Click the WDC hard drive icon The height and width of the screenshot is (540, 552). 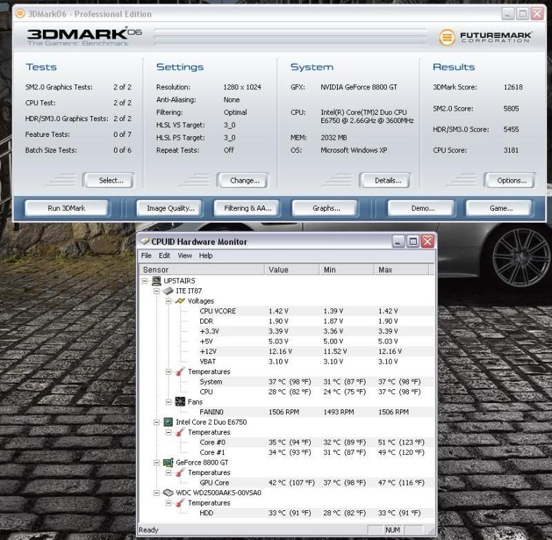[169, 493]
